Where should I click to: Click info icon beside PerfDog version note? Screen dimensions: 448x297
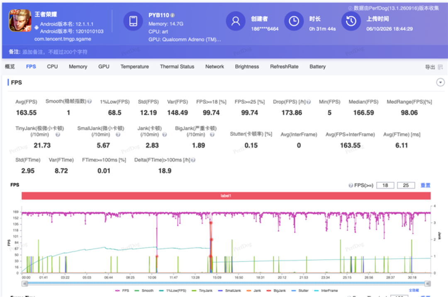(350, 8)
